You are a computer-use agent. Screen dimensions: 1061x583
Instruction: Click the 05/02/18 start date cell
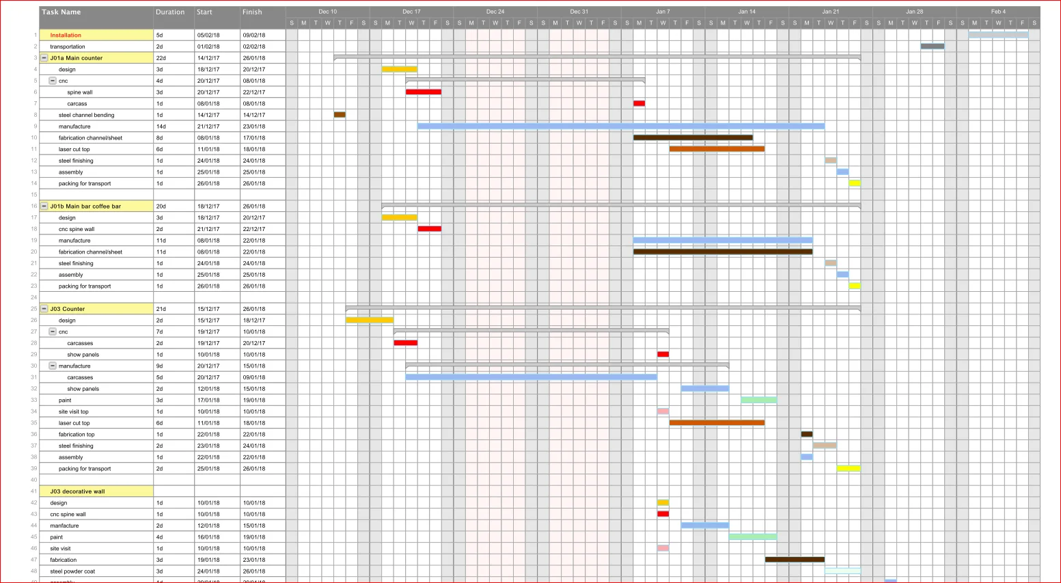pos(217,35)
